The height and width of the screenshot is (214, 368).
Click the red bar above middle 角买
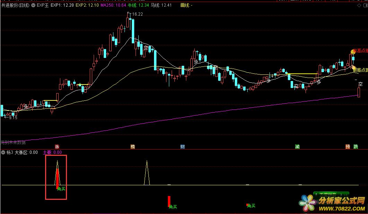169,201
